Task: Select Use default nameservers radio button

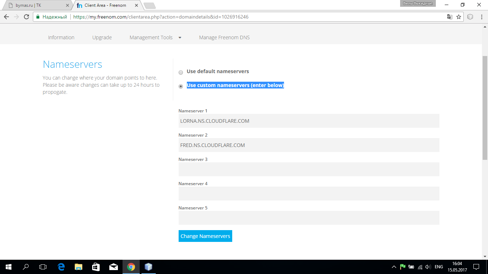Action: (181, 72)
